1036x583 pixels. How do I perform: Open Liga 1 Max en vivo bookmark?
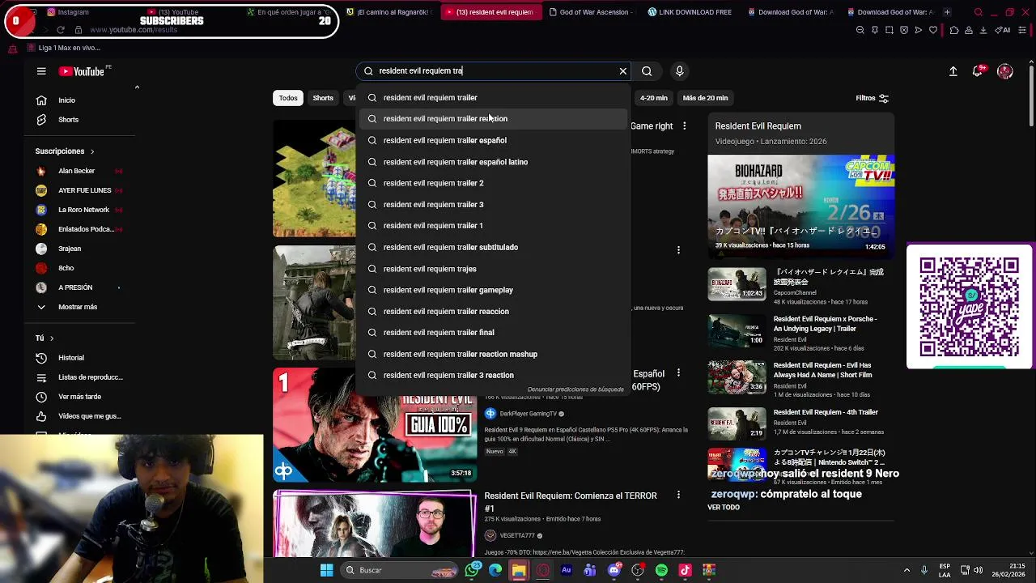63,48
